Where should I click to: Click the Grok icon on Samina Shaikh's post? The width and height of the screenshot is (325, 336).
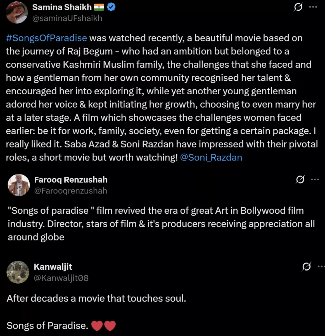click(298, 7)
